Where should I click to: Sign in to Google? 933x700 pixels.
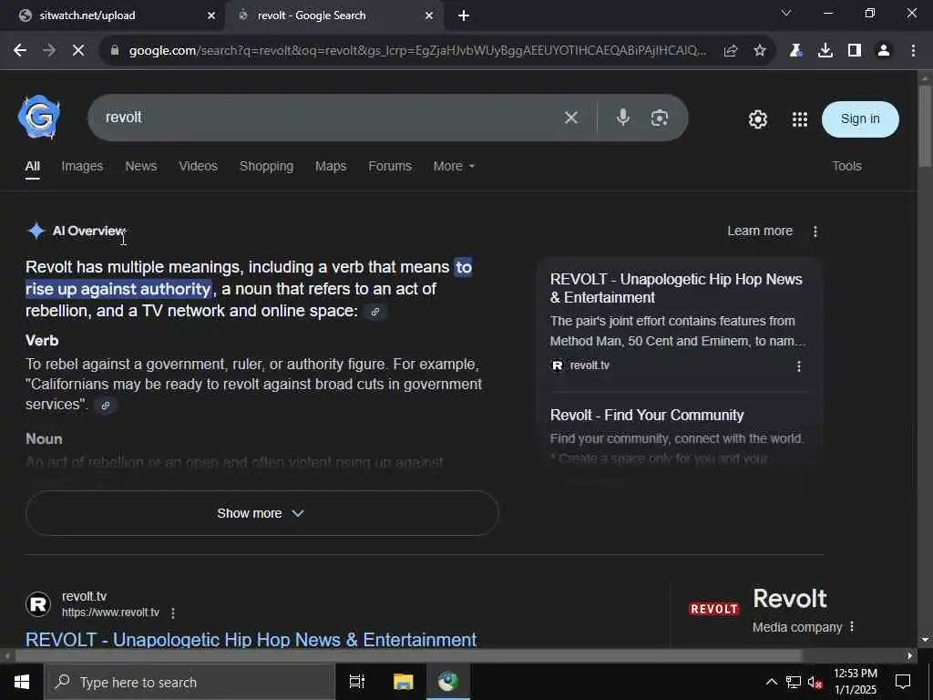point(860,119)
